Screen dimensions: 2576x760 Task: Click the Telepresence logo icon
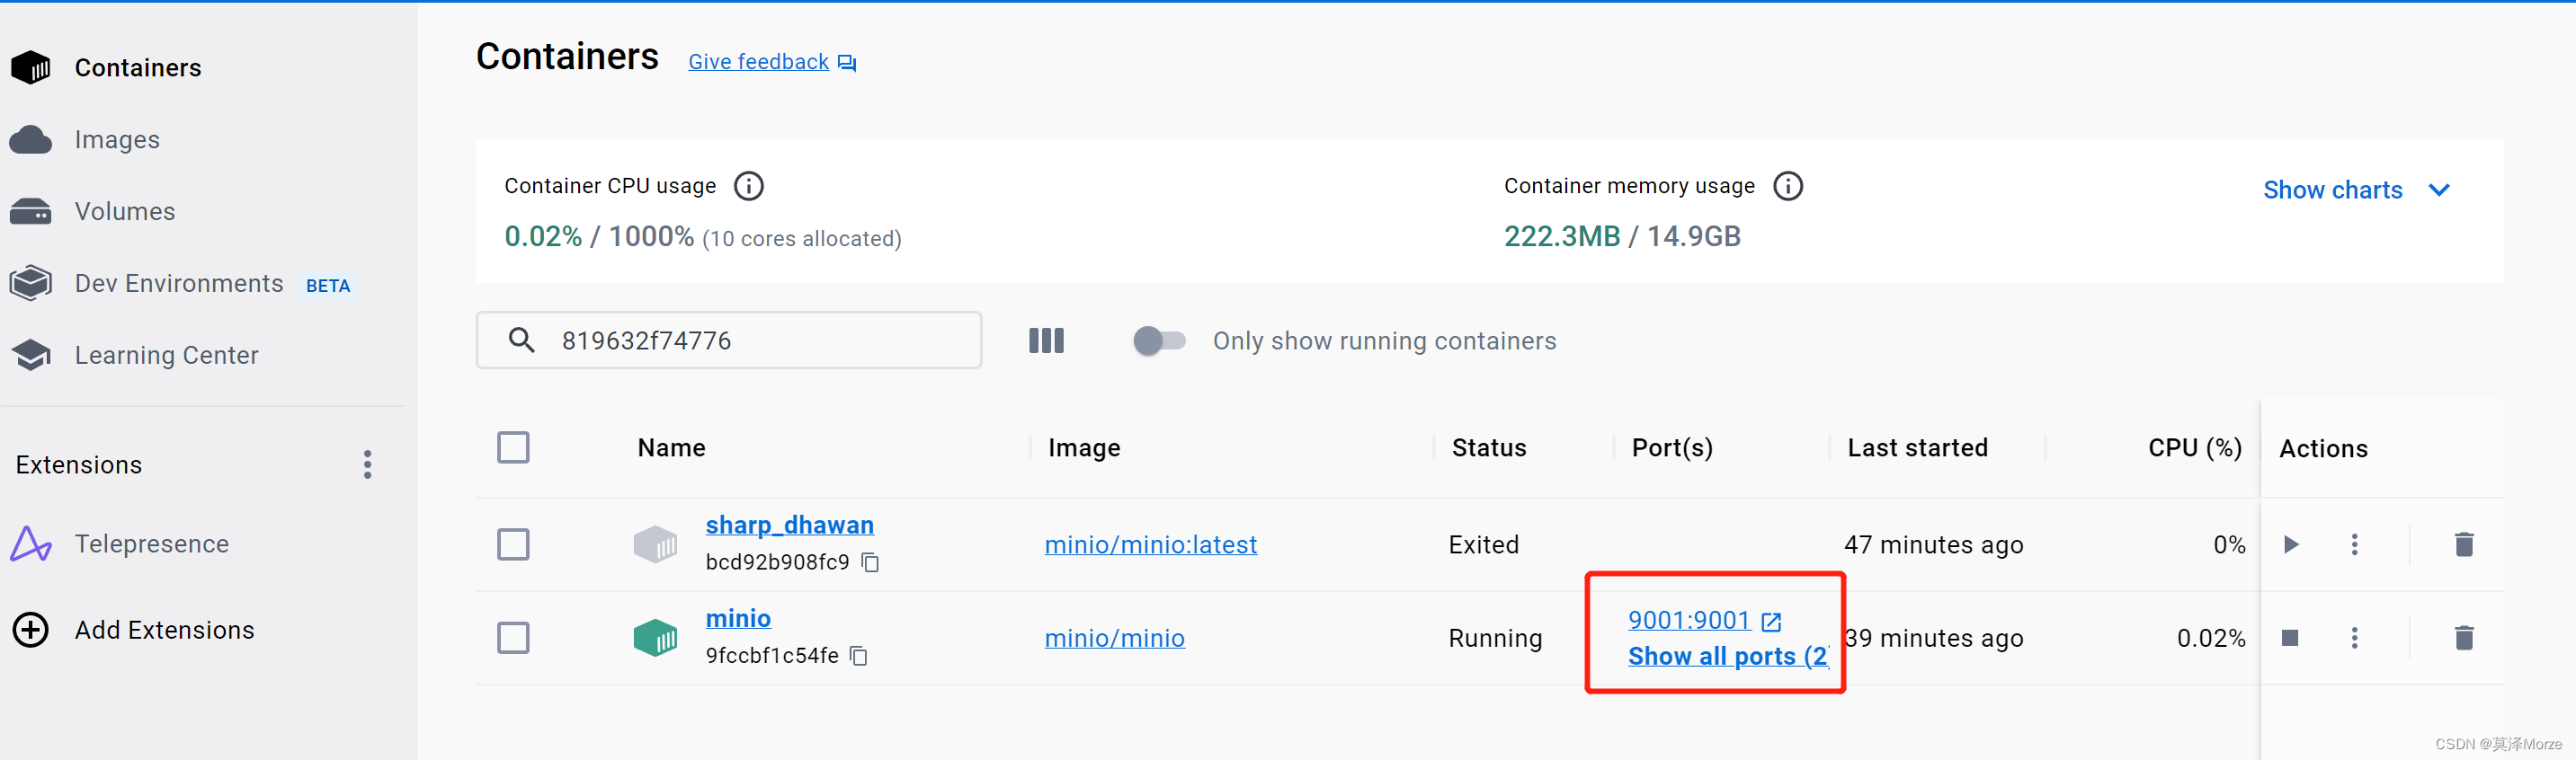31,544
